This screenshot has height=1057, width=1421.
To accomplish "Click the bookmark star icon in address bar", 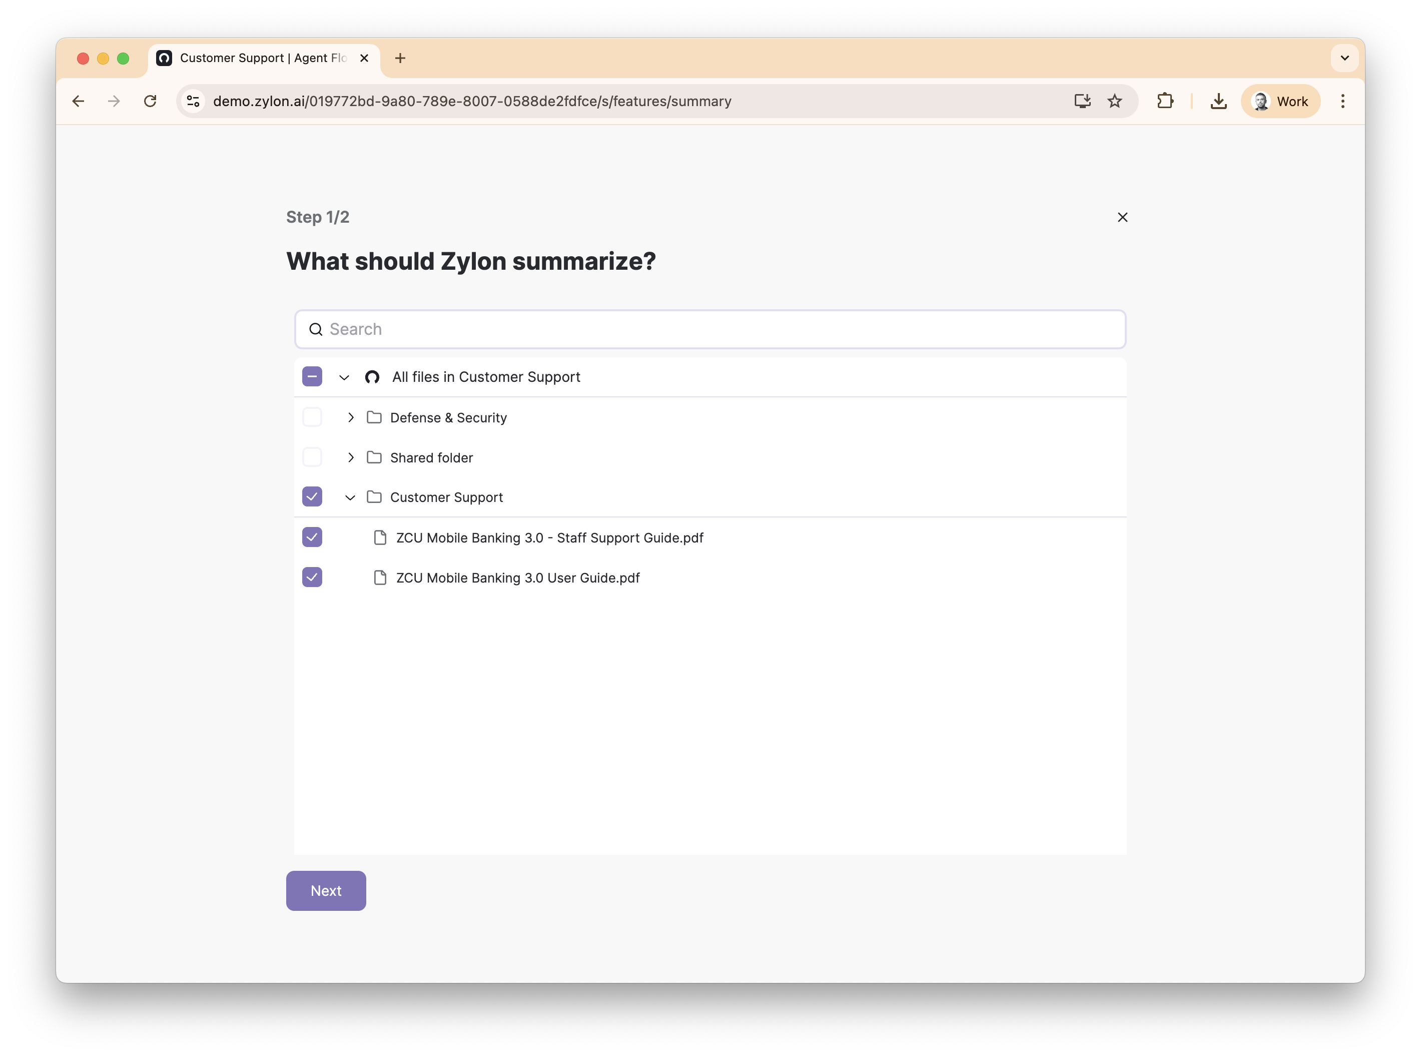I will pos(1115,101).
